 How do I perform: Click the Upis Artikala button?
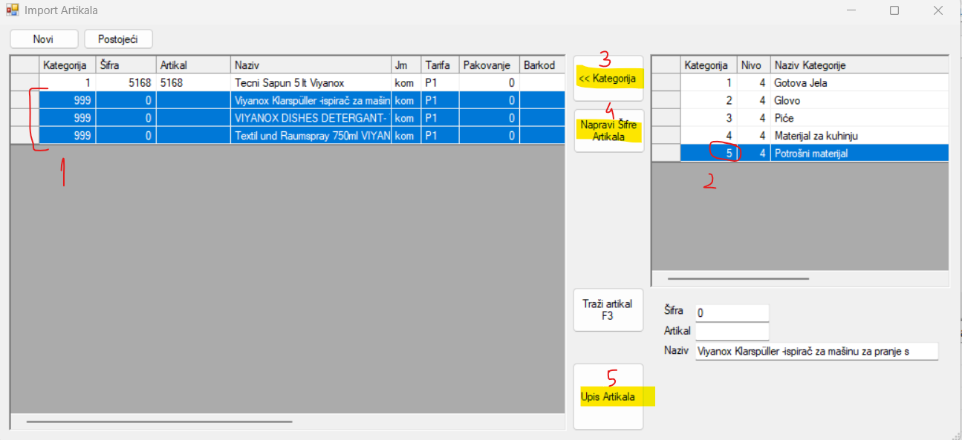tap(608, 396)
